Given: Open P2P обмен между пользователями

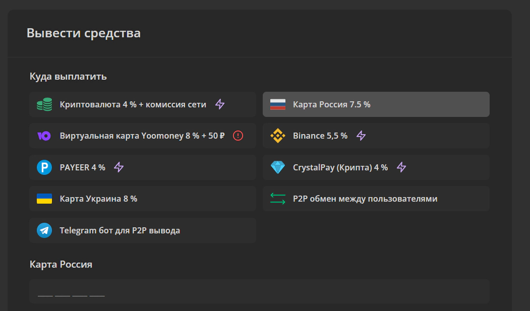Looking at the screenshot, I should point(365,199).
